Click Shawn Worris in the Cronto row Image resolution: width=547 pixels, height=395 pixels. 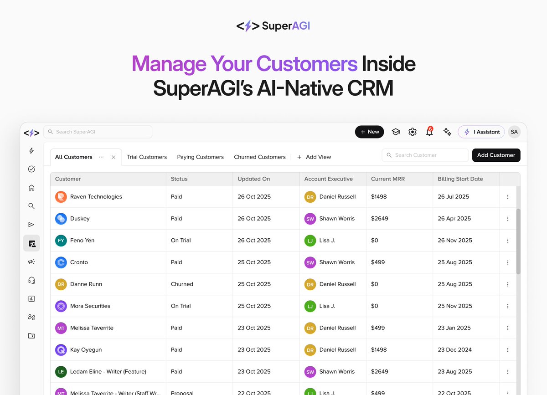pyautogui.click(x=337, y=262)
